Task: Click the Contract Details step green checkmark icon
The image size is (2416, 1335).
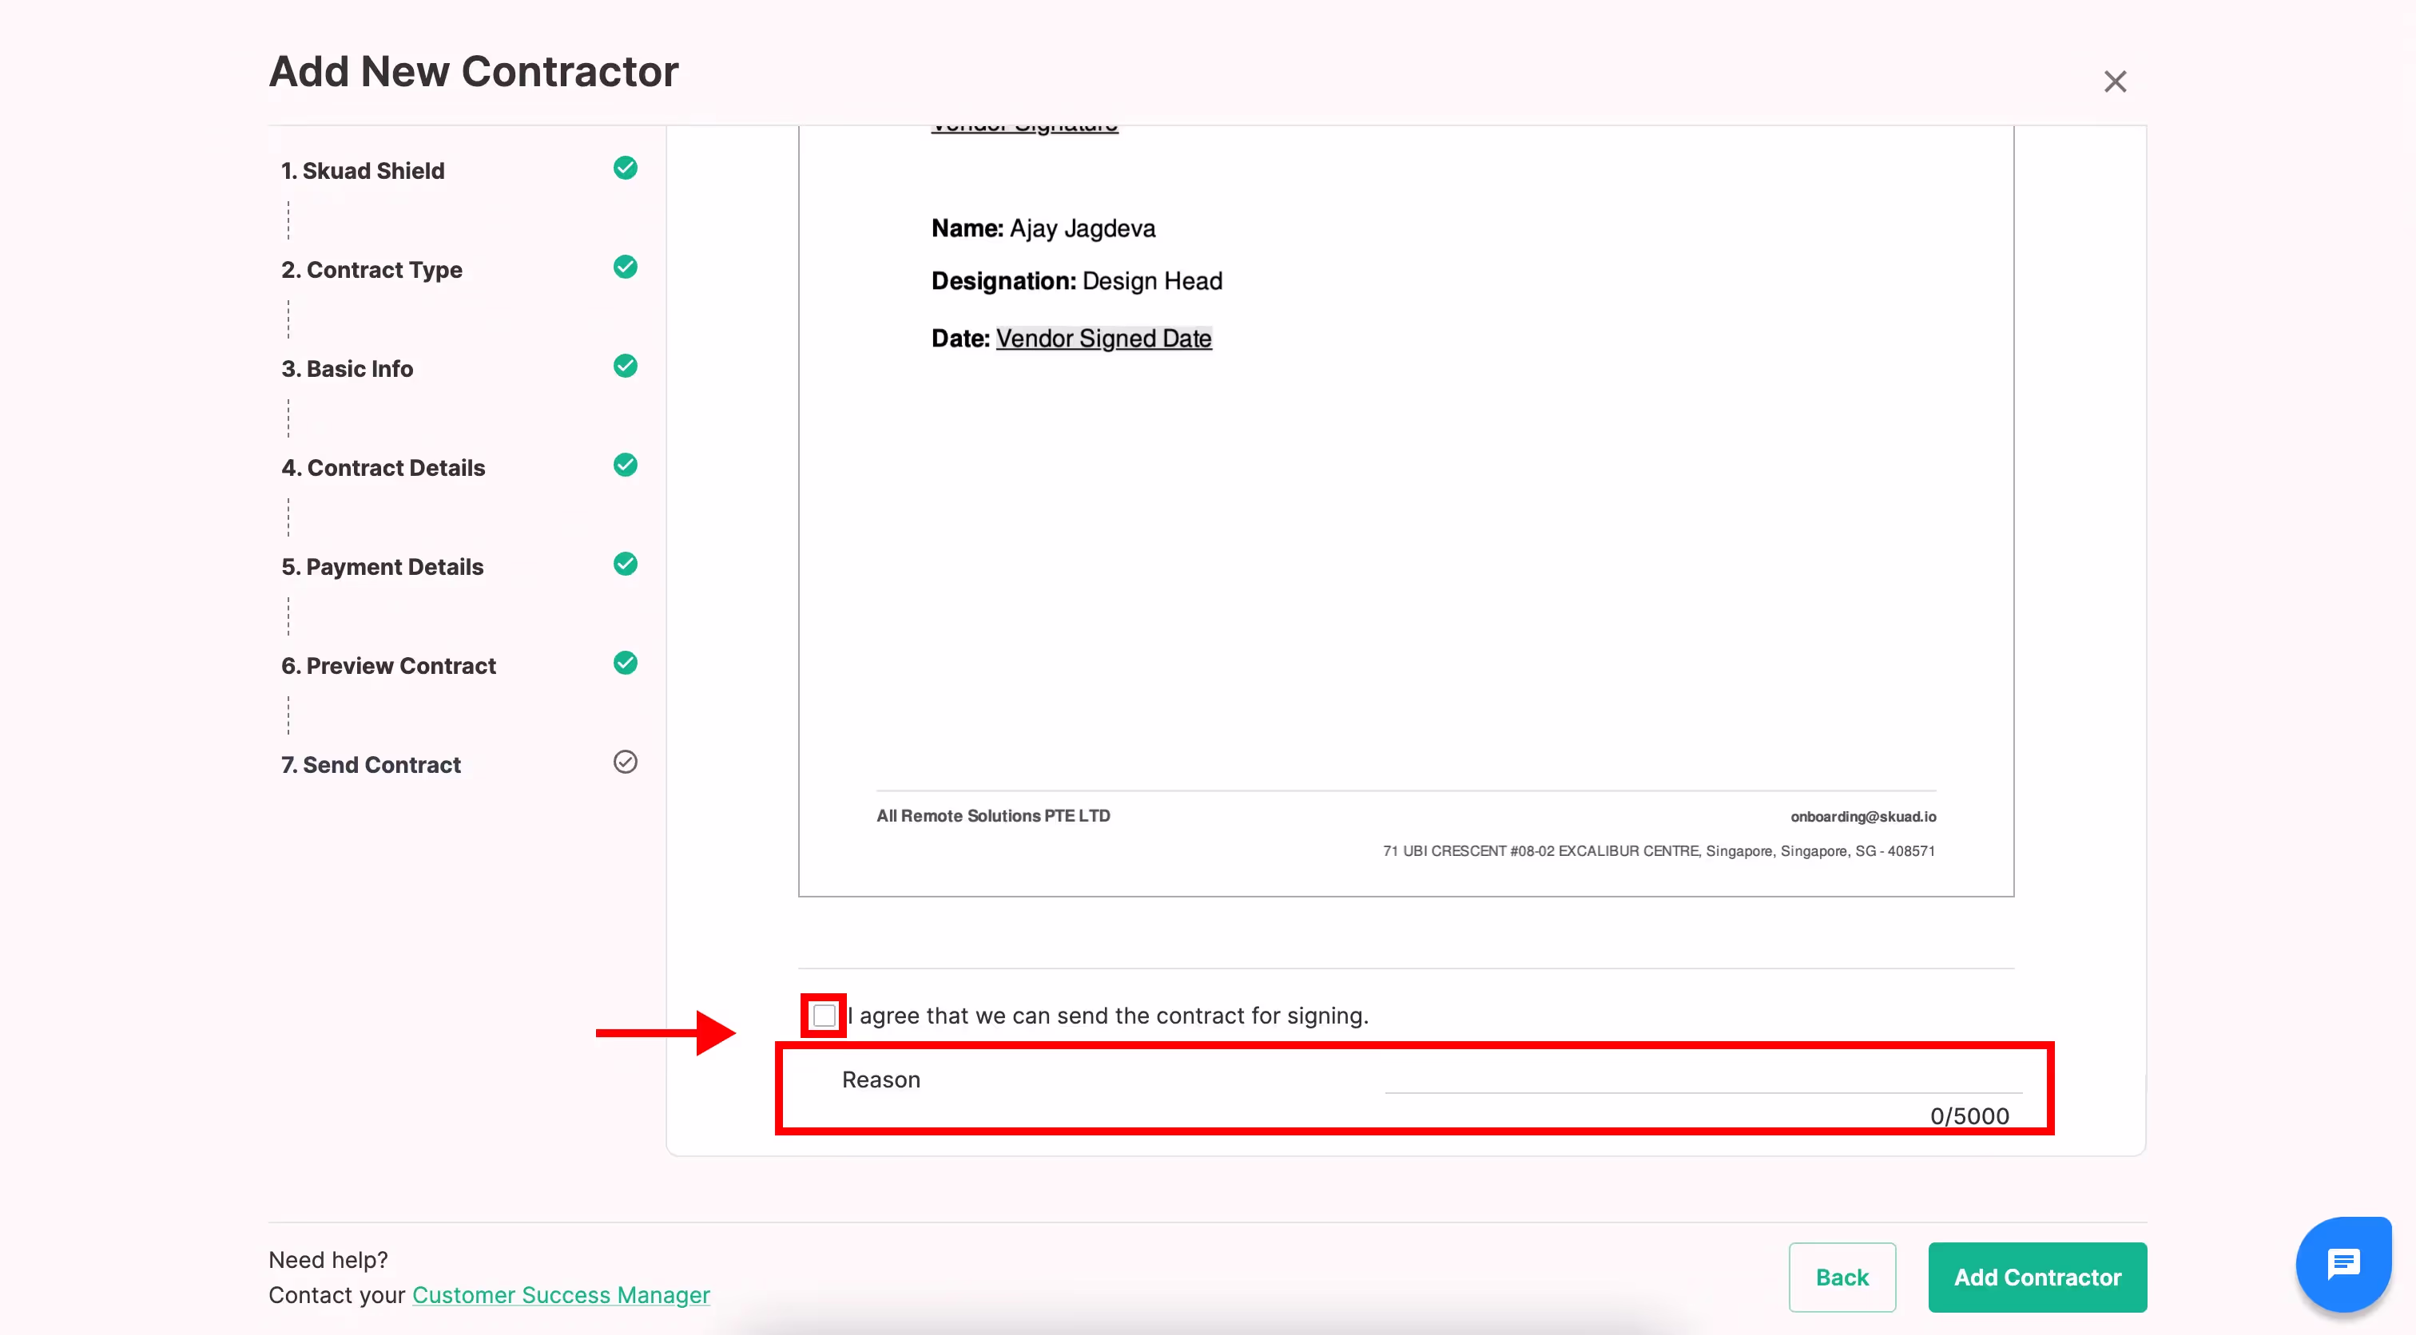Action: click(x=625, y=465)
